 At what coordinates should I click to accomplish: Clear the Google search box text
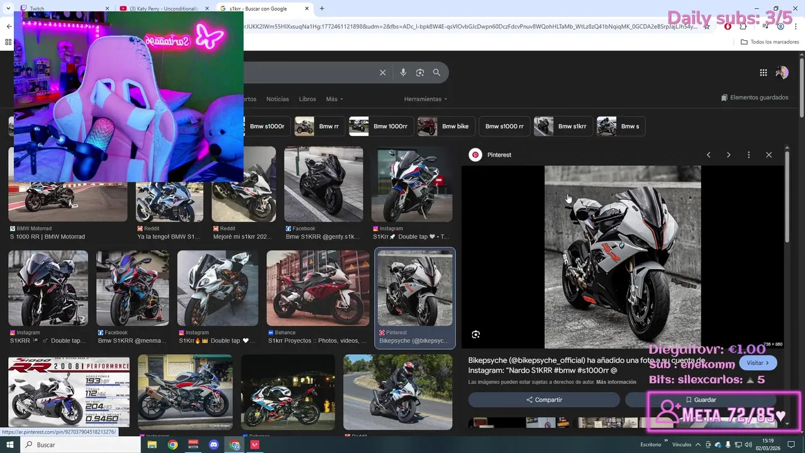click(x=382, y=72)
